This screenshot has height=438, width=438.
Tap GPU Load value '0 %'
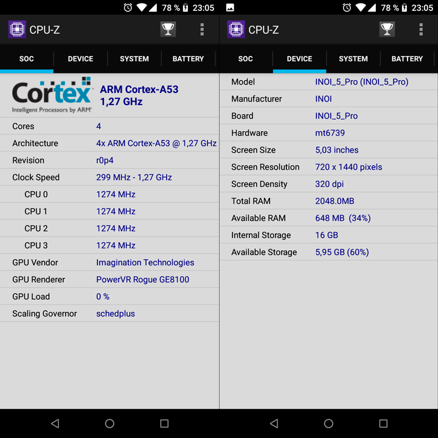pyautogui.click(x=103, y=297)
